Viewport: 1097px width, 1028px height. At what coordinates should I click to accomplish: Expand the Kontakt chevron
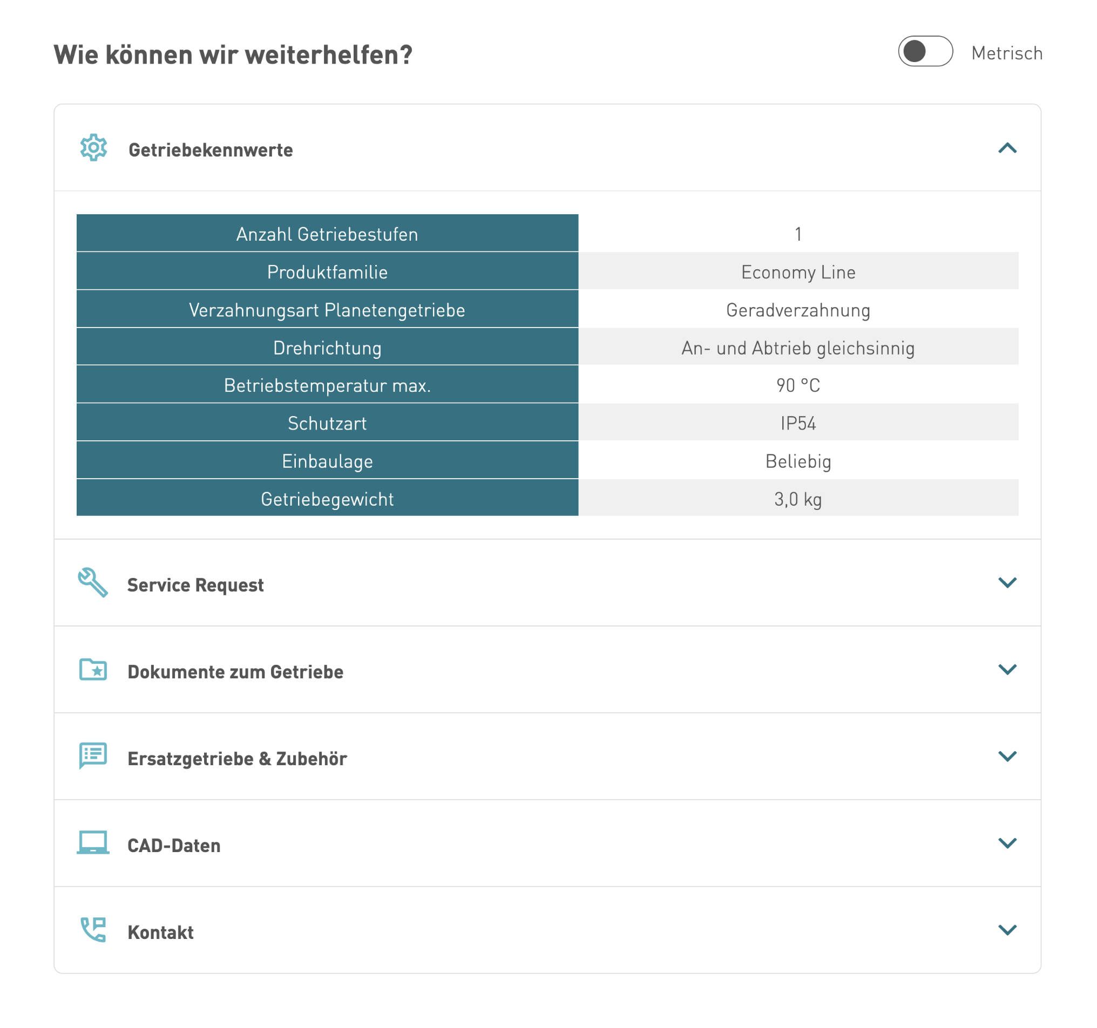click(x=1007, y=930)
